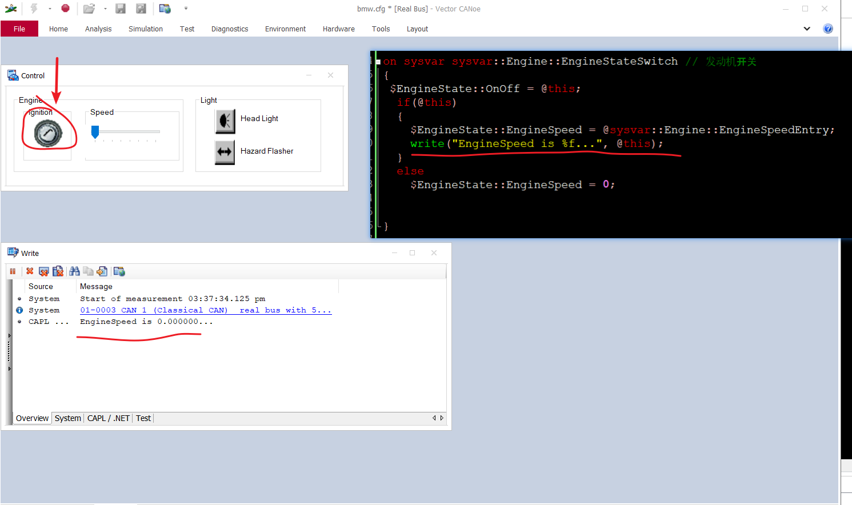
Task: Switch to the Tools ribbon tab
Action: click(381, 29)
